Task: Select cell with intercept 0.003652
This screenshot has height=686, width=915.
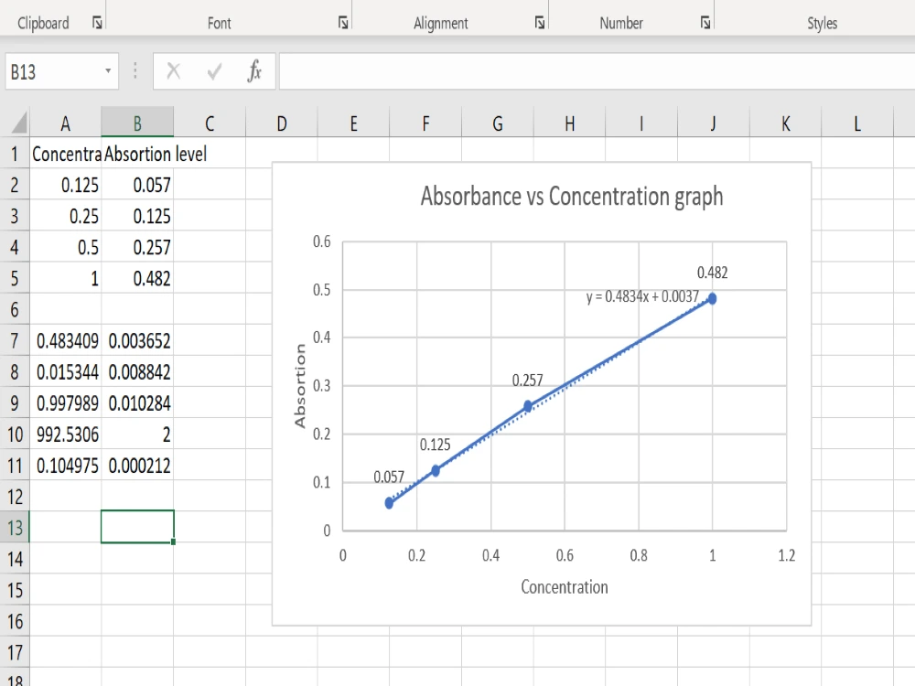Action: click(137, 340)
